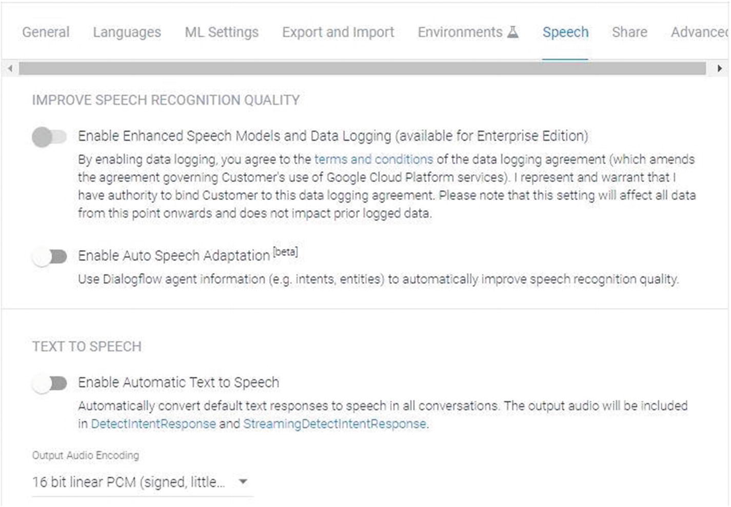Select the Export and Import tab

[x=338, y=32]
